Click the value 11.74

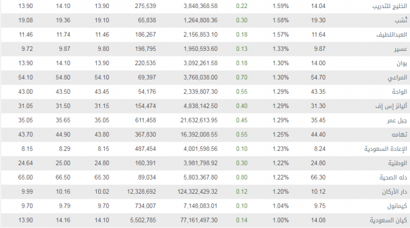(x=63, y=35)
